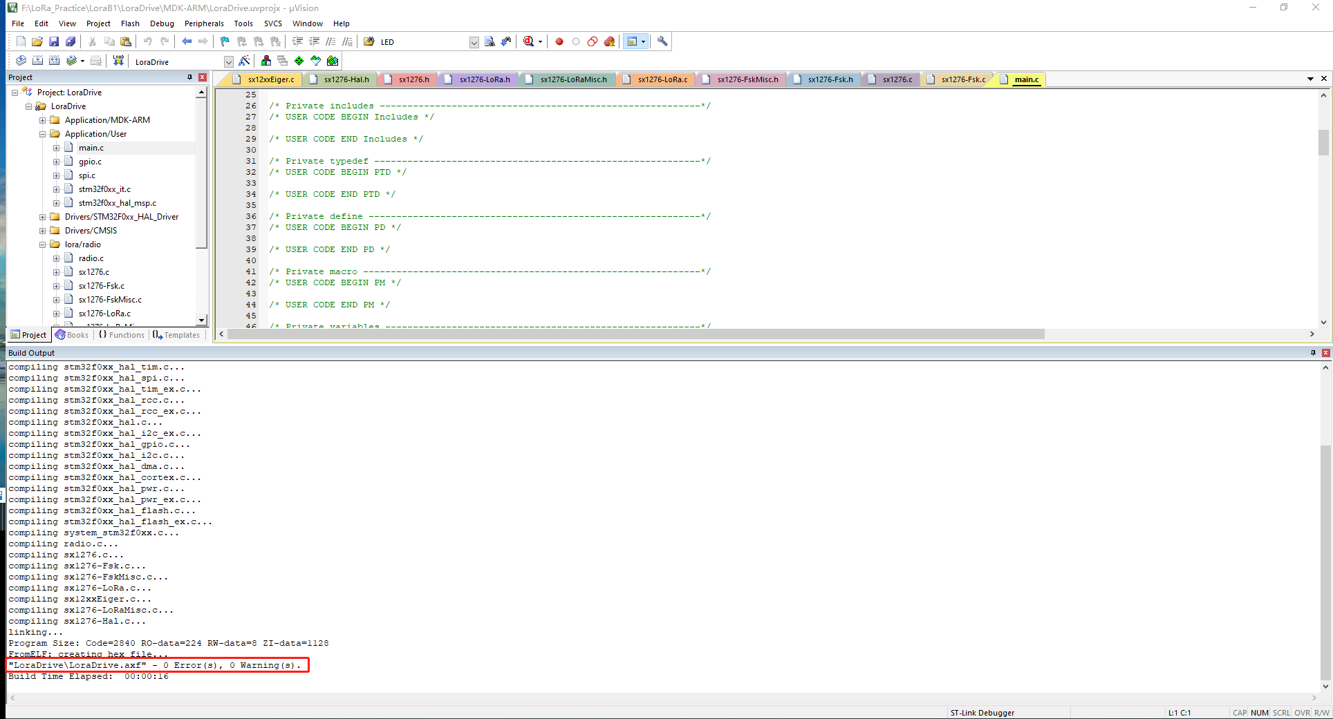Open the File menu

(x=18, y=23)
